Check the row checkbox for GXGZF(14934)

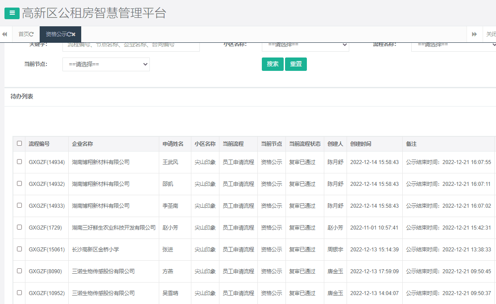pos(19,162)
